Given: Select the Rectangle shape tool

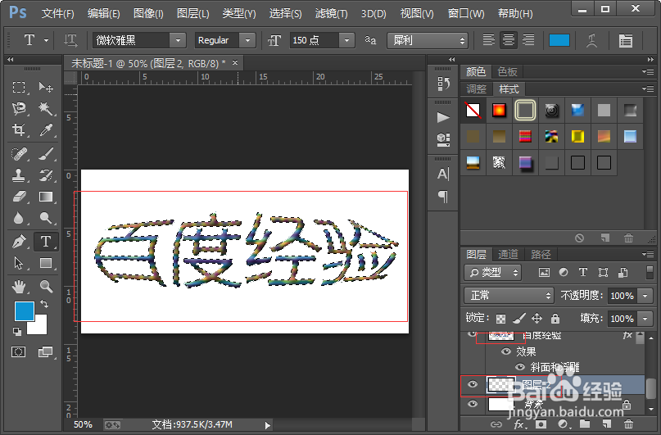Looking at the screenshot, I should pyautogui.click(x=46, y=263).
